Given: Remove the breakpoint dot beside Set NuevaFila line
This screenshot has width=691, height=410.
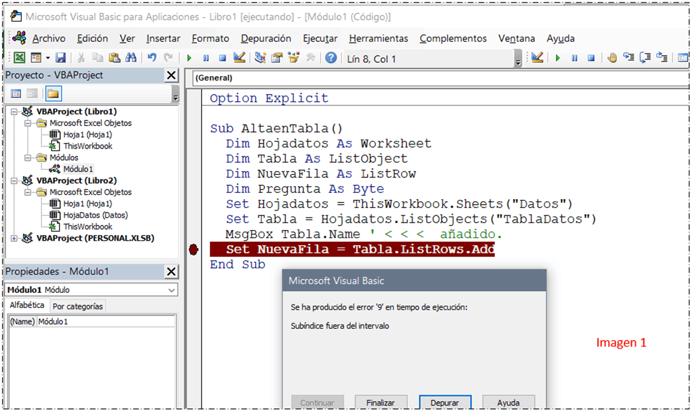Looking at the screenshot, I should click(x=193, y=250).
